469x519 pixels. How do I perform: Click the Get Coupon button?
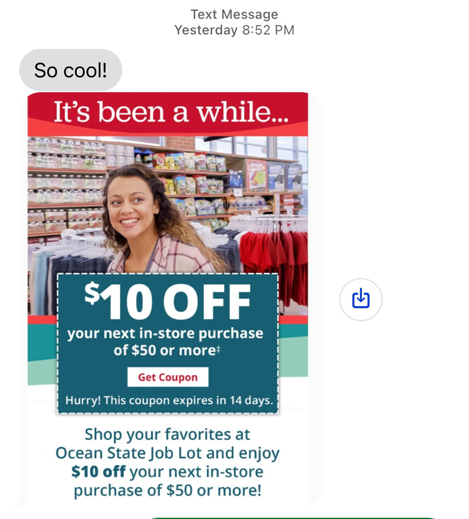coord(168,377)
